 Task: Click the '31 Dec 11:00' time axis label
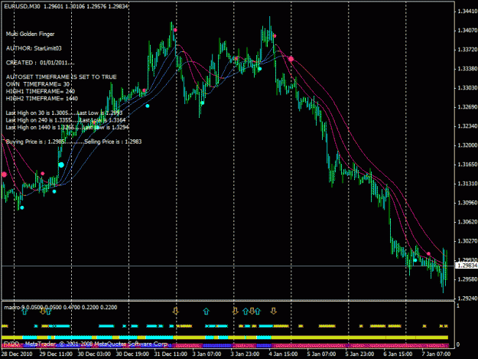pos(171,354)
